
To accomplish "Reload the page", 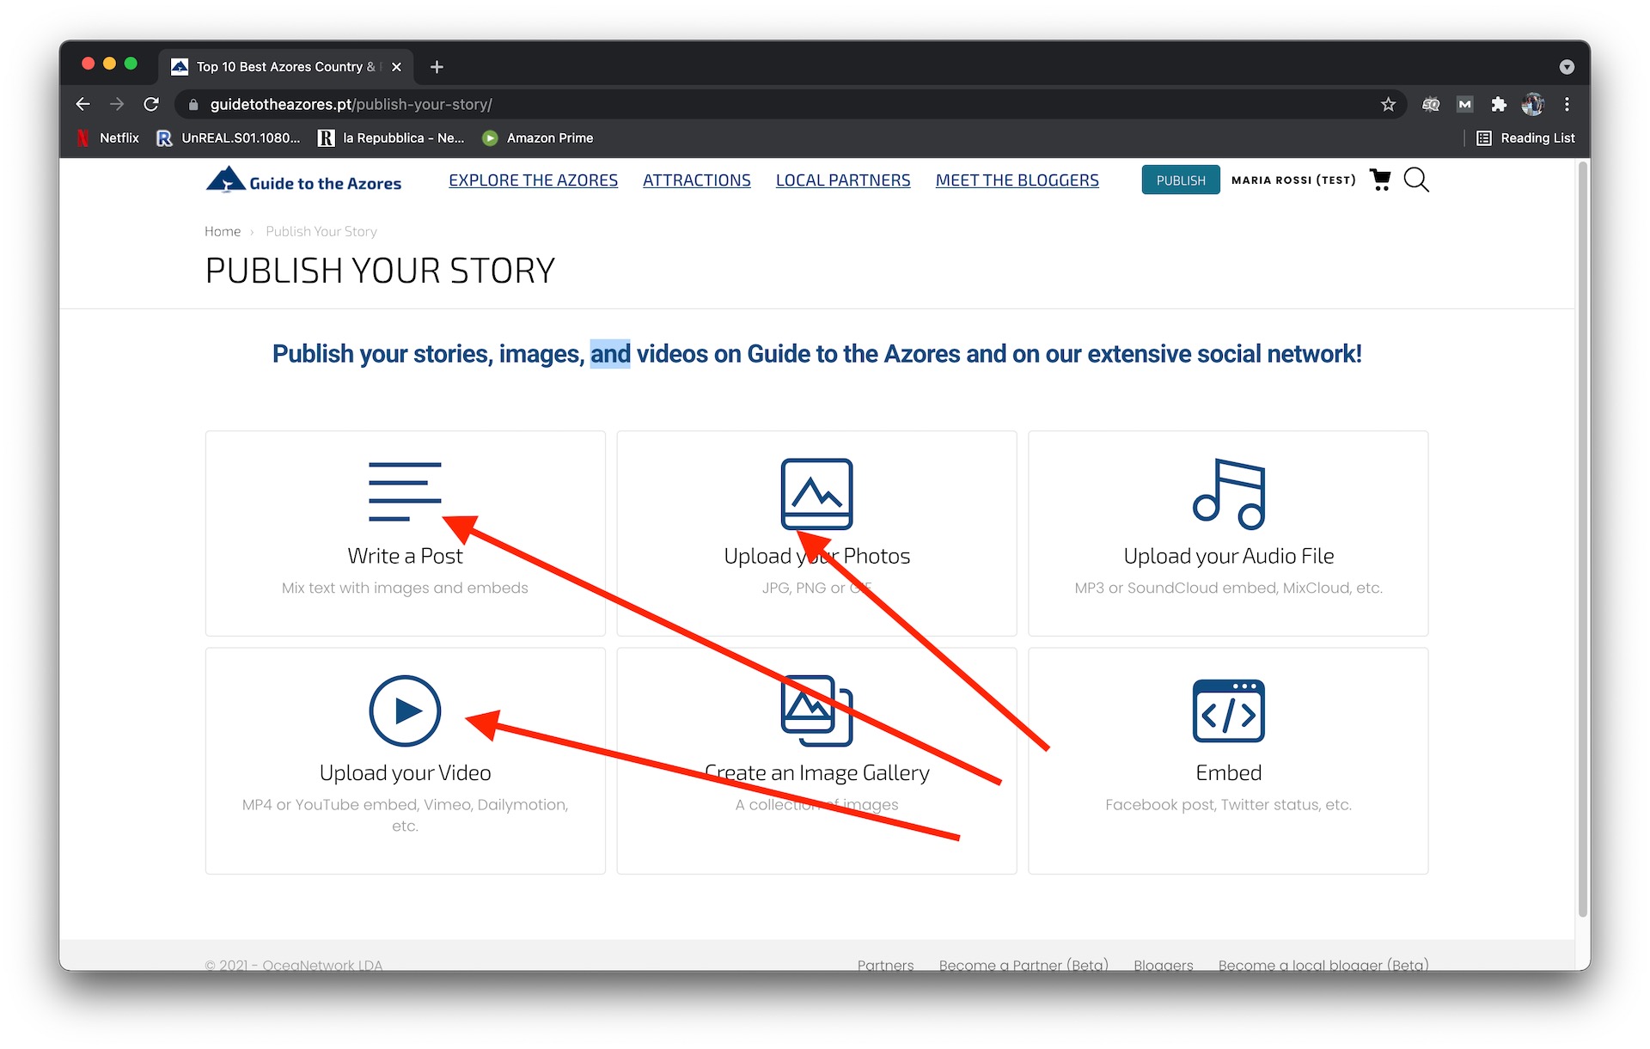I will click(151, 104).
